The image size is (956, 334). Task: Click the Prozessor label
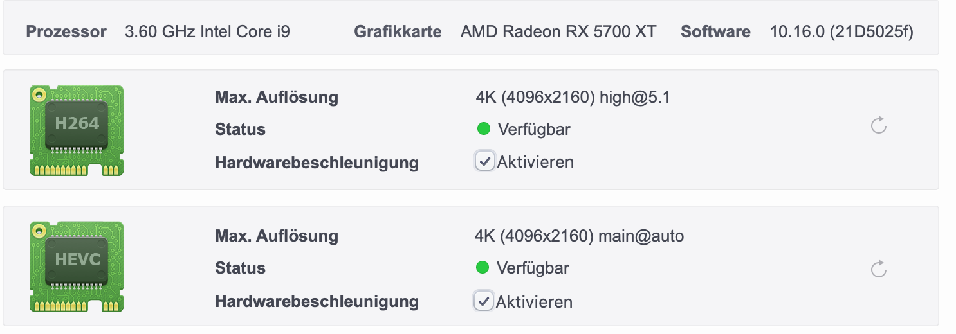point(66,31)
